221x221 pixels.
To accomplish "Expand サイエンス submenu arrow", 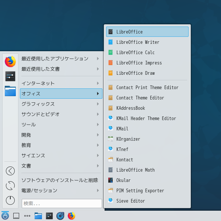I will pos(98,155).
